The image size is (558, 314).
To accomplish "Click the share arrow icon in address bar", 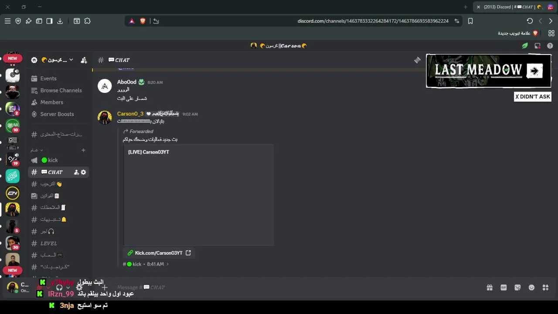I will tap(156, 21).
